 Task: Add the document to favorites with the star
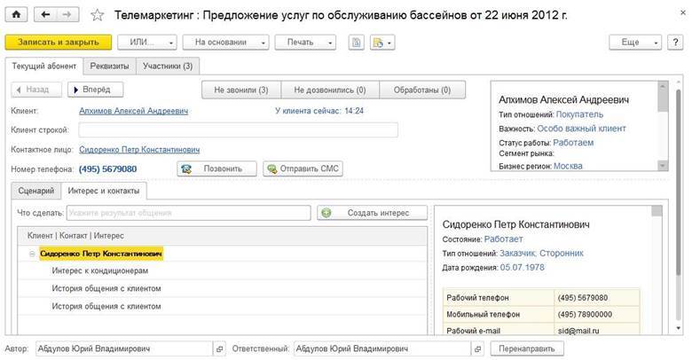[97, 15]
